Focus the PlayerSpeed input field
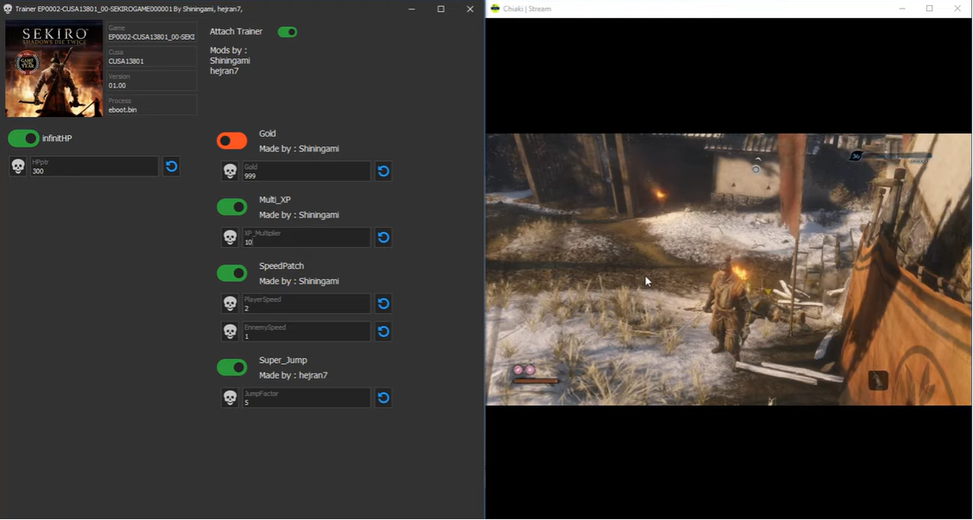973x520 pixels. (306, 303)
